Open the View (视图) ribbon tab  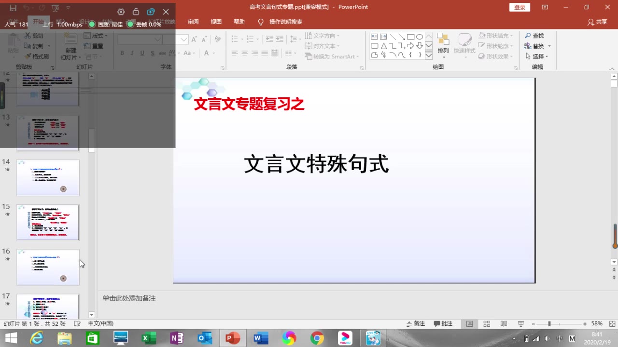(216, 22)
